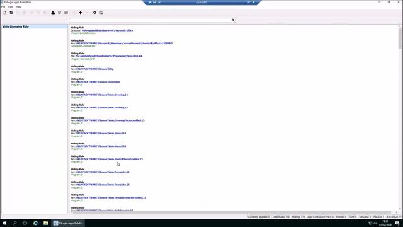Select the rule for the Visio.Stencil.15 key
403x227 pixels.
98,146
